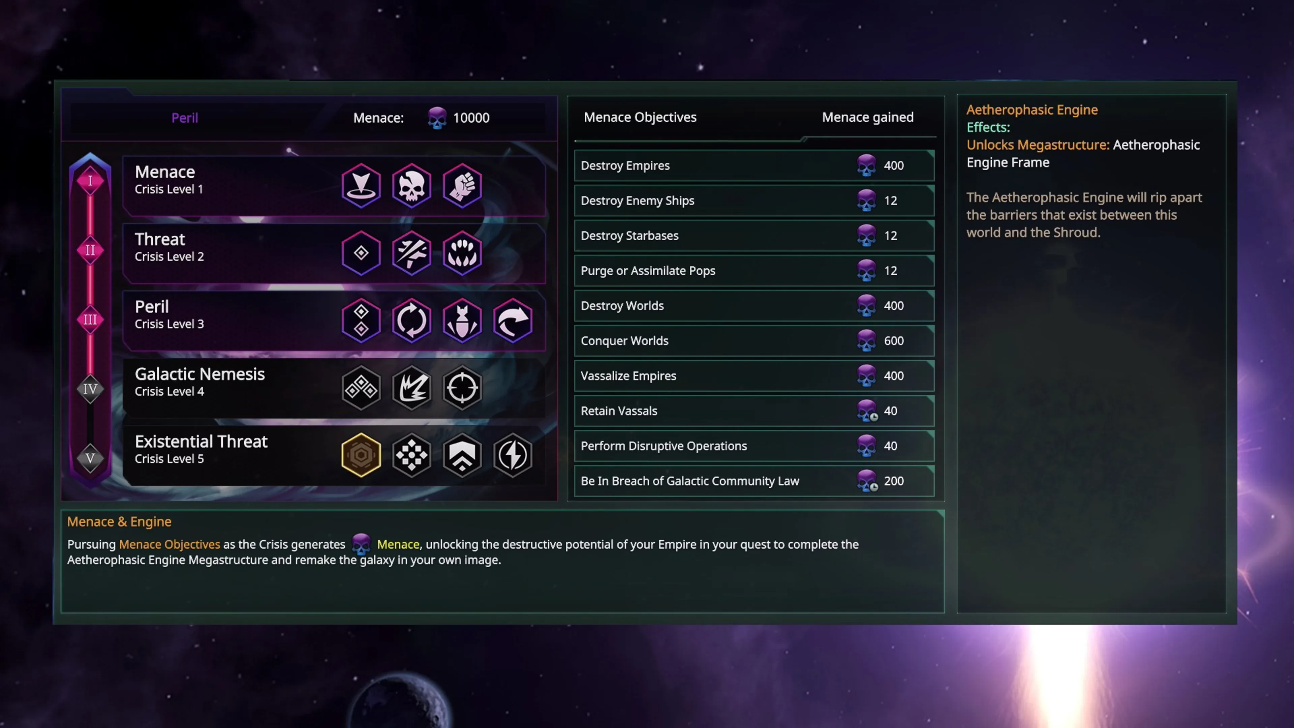Viewport: 1294px width, 728px height.
Task: Select the Destroy Empires objective row
Action: pos(753,165)
